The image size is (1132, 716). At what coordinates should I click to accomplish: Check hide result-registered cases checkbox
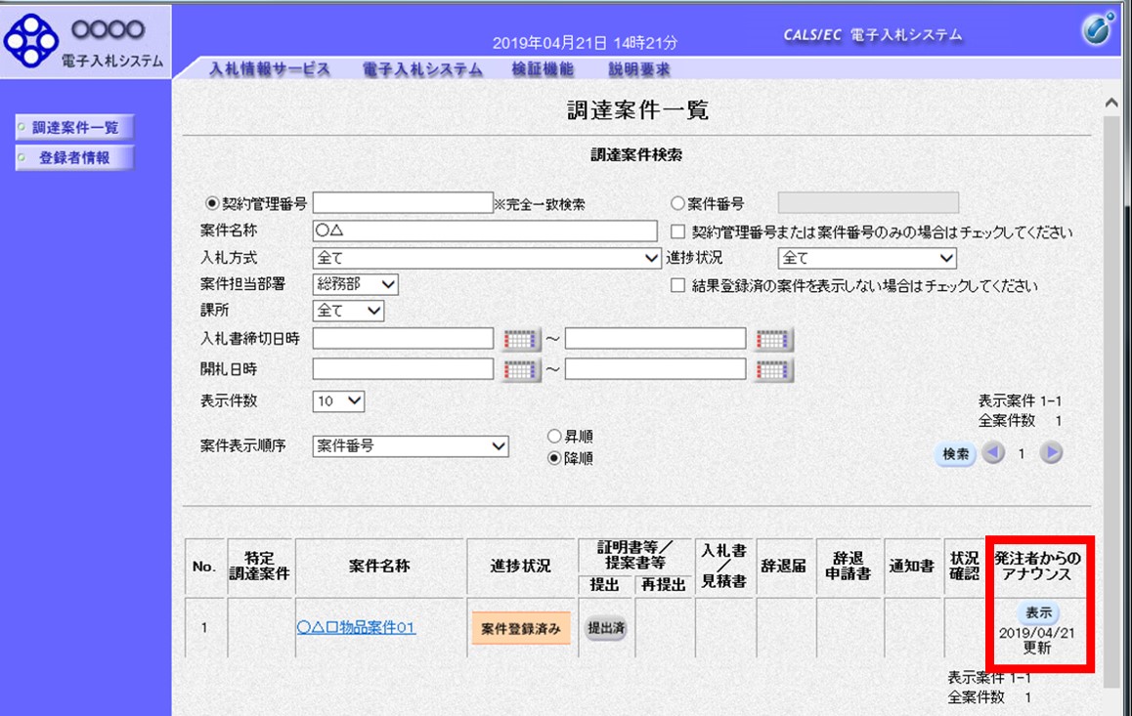coord(677,285)
